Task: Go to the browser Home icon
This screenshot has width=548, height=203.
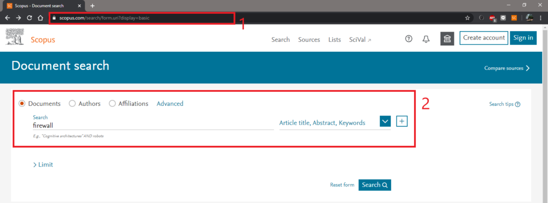Action: [x=41, y=18]
